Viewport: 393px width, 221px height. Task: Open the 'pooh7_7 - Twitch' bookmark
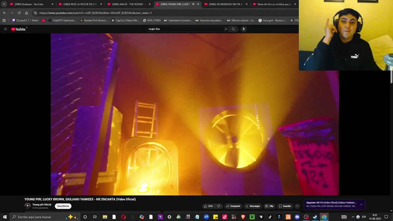tap(25, 21)
